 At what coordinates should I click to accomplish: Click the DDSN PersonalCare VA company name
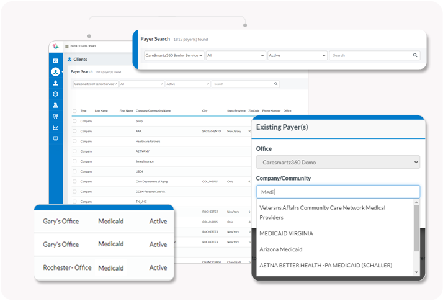click(150, 192)
